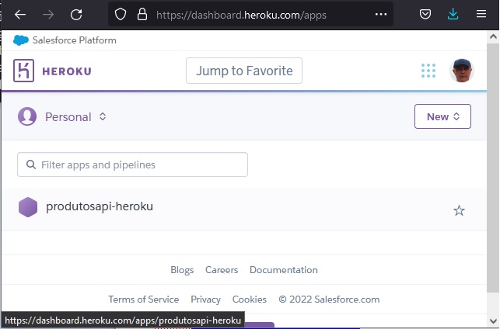
Task: Open the Firefox hamburger menu
Action: click(x=481, y=14)
